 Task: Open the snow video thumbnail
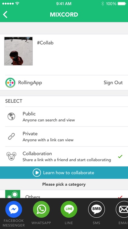19,51
